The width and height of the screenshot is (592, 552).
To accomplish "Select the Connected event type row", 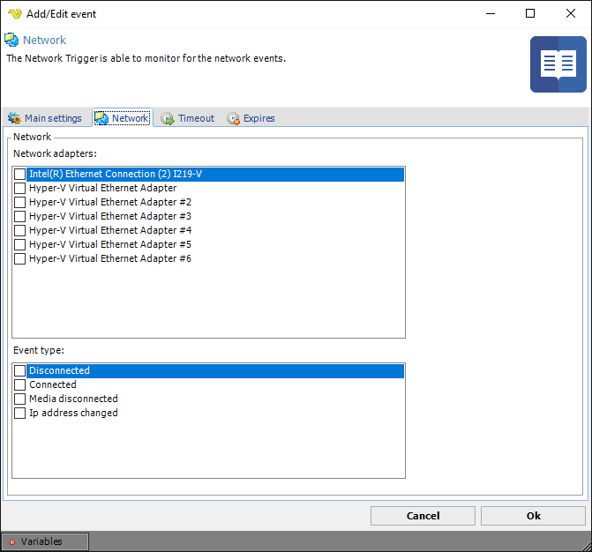I will coord(53,384).
